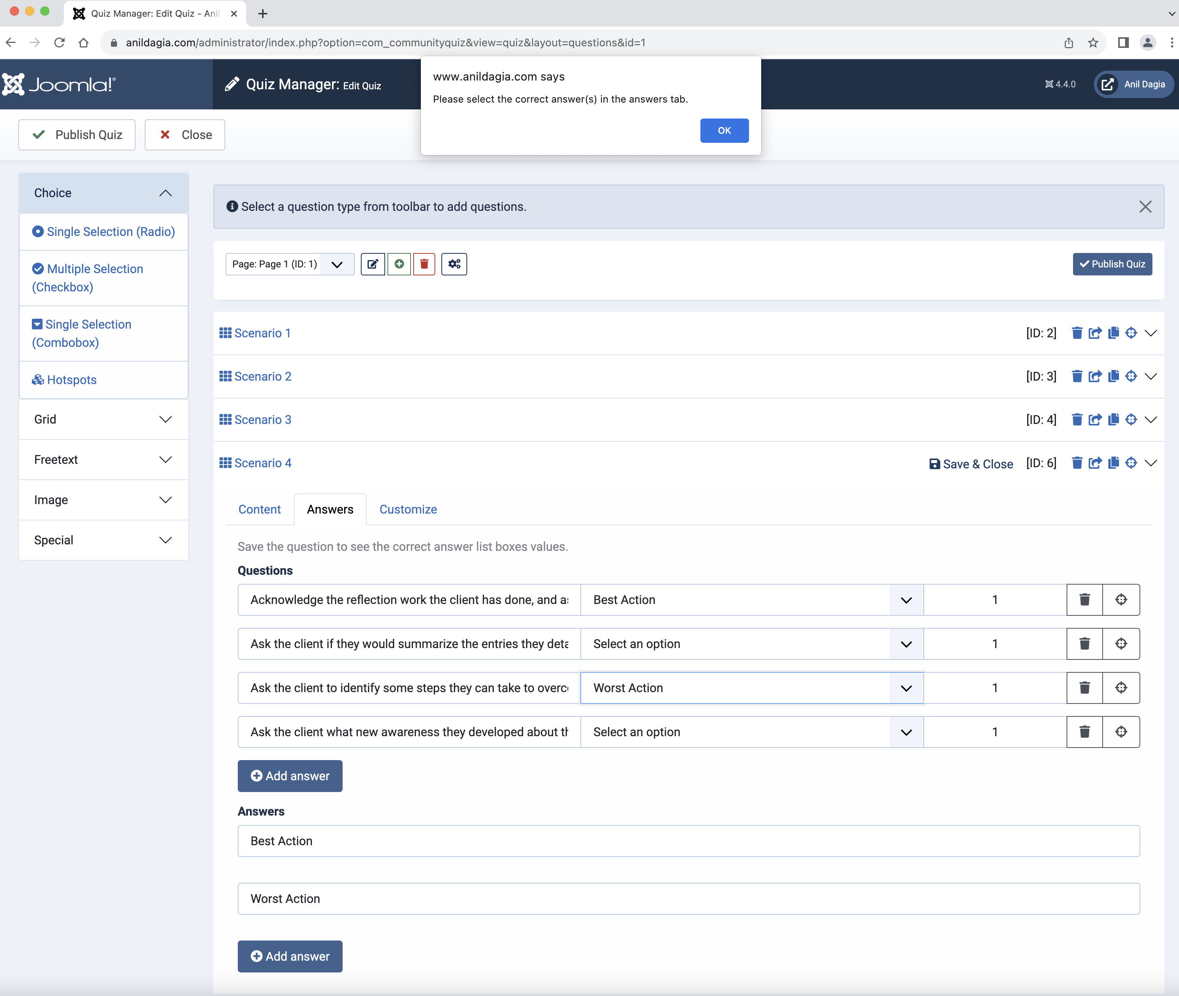Open the page settings gears icon
The width and height of the screenshot is (1179, 996).
(454, 264)
